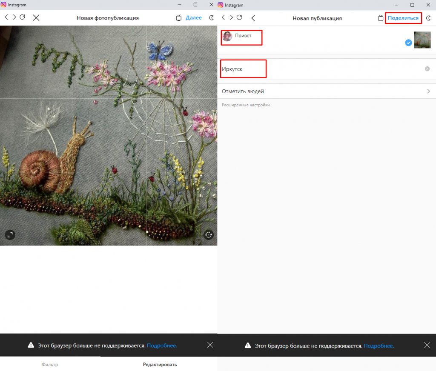The image size is (436, 371).
Task: Toggle dark mode moon icon beside Далее
Action: 212,18
